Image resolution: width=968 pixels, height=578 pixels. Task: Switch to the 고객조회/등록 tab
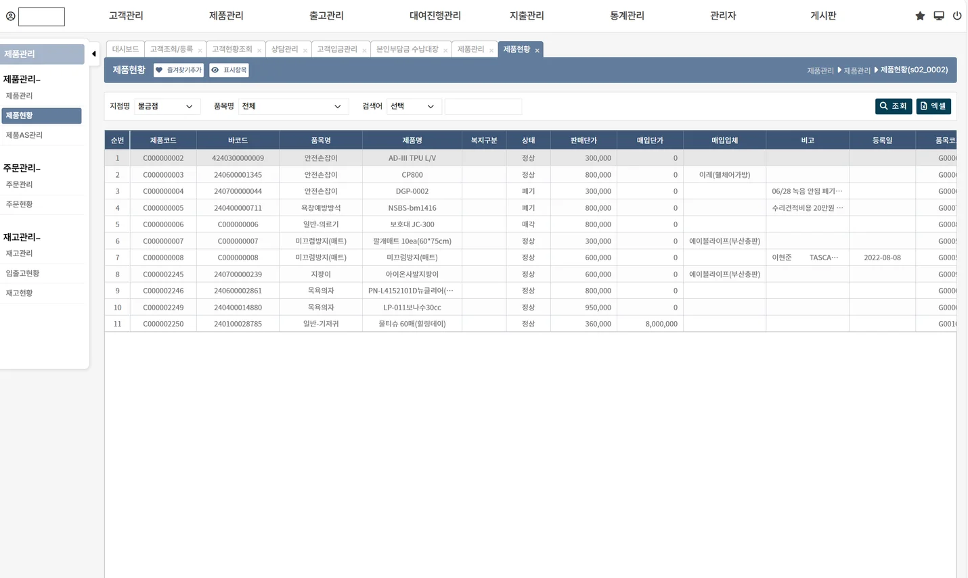tap(171, 49)
